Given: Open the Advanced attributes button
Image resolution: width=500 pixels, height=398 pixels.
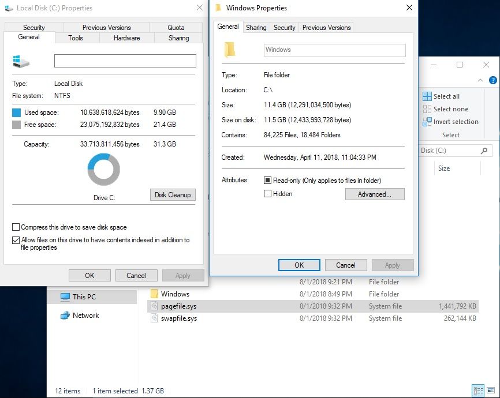Looking at the screenshot, I should [x=375, y=194].
